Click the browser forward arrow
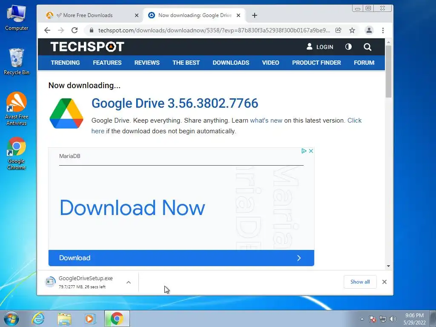436x327 pixels. pos(61,30)
